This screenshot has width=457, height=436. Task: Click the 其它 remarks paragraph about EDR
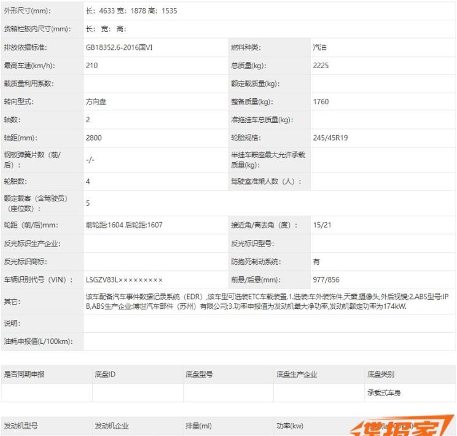coord(267,302)
